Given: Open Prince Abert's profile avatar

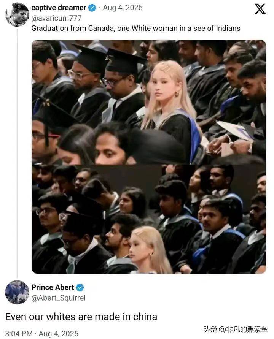Looking at the screenshot, I should click(x=17, y=292).
